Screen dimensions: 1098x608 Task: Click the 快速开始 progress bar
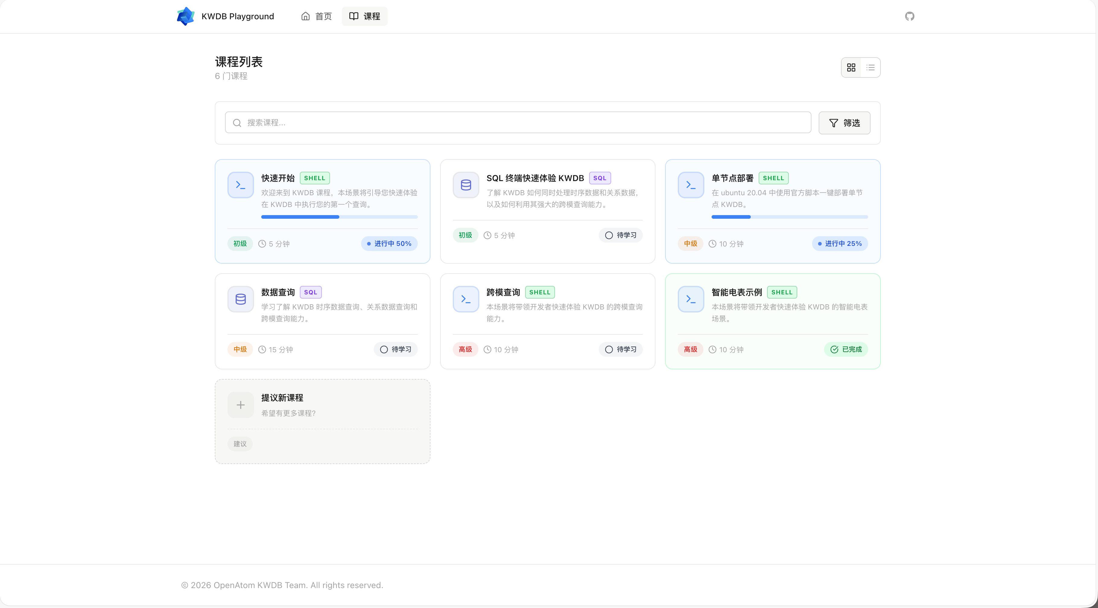[339, 217]
